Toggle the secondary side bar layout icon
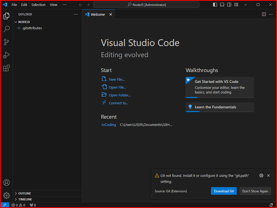The width and height of the screenshot is (277, 208). (x=229, y=5)
